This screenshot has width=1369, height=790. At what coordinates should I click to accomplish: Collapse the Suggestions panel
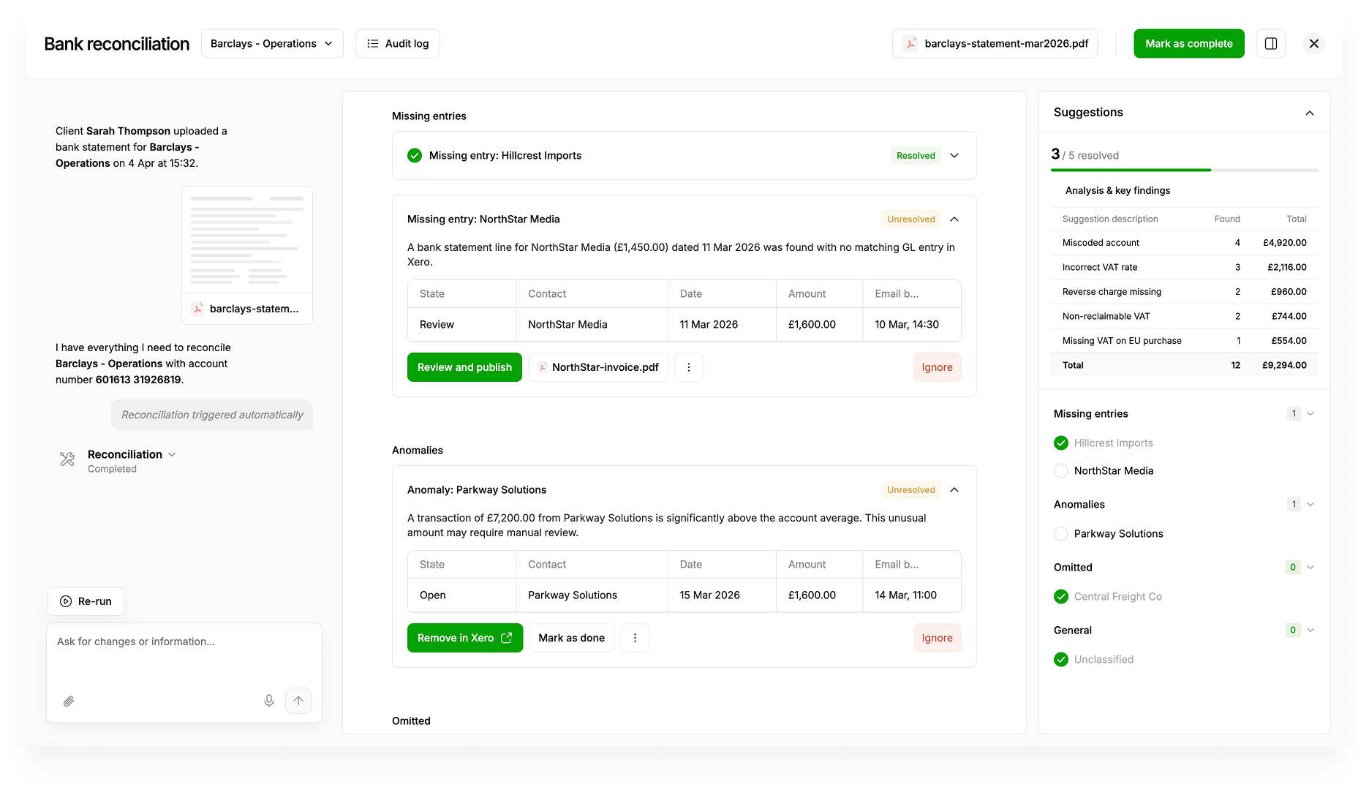click(1310, 113)
